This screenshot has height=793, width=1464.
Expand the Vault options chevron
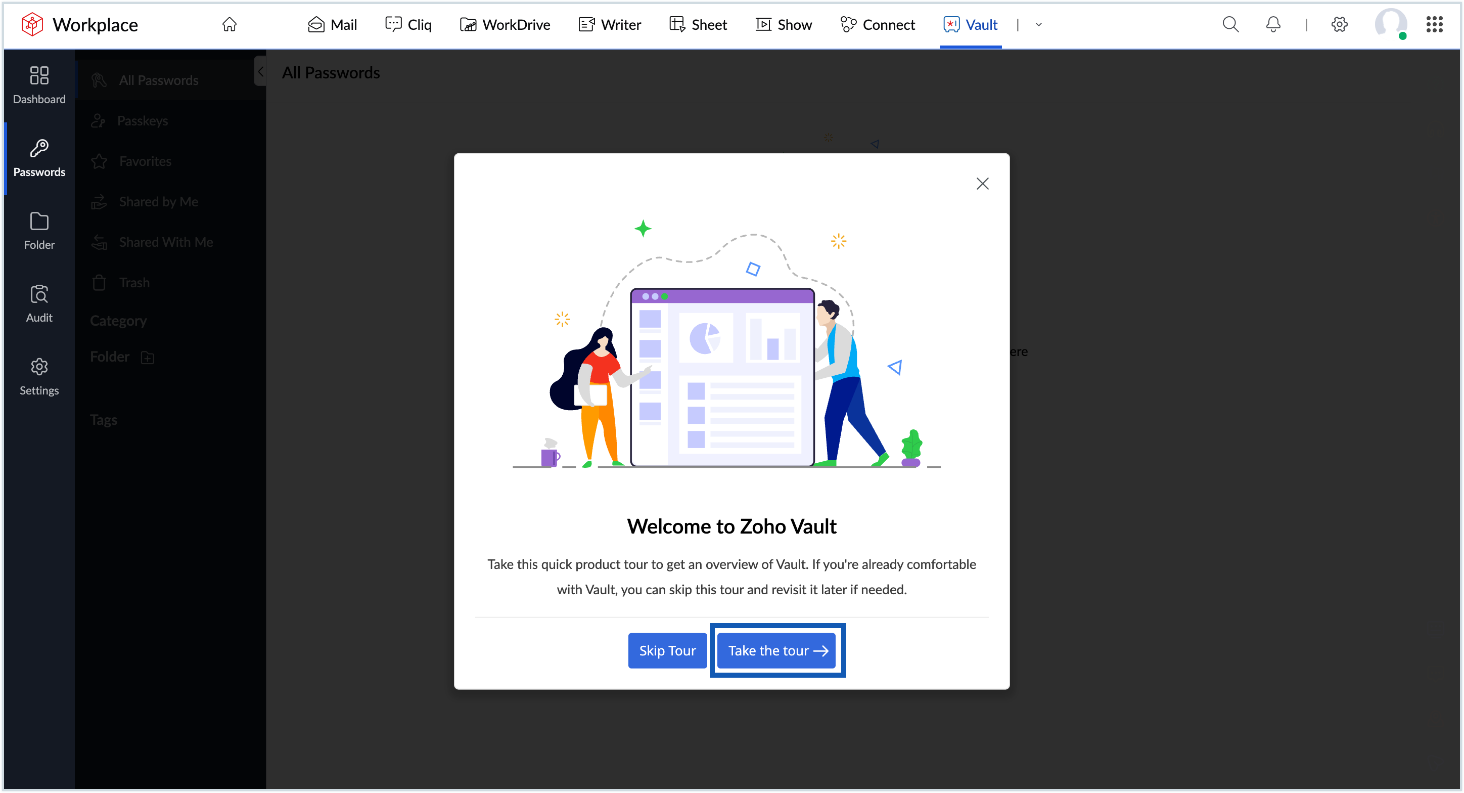click(x=1039, y=24)
